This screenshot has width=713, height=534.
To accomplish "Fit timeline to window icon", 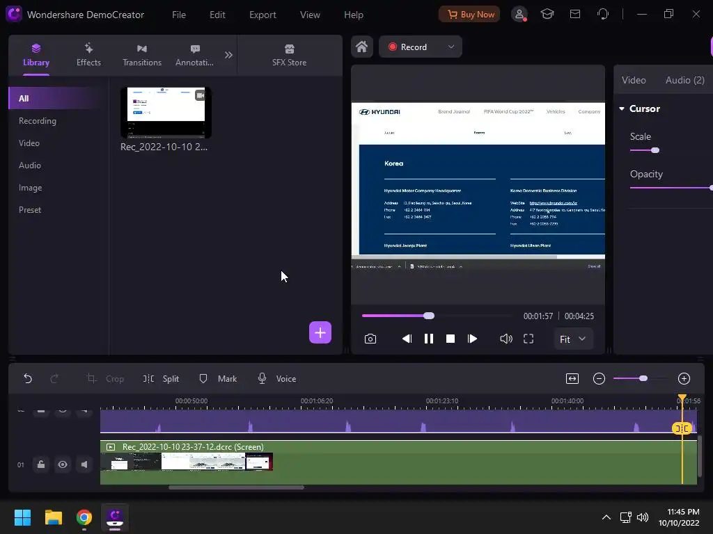I will tap(572, 378).
